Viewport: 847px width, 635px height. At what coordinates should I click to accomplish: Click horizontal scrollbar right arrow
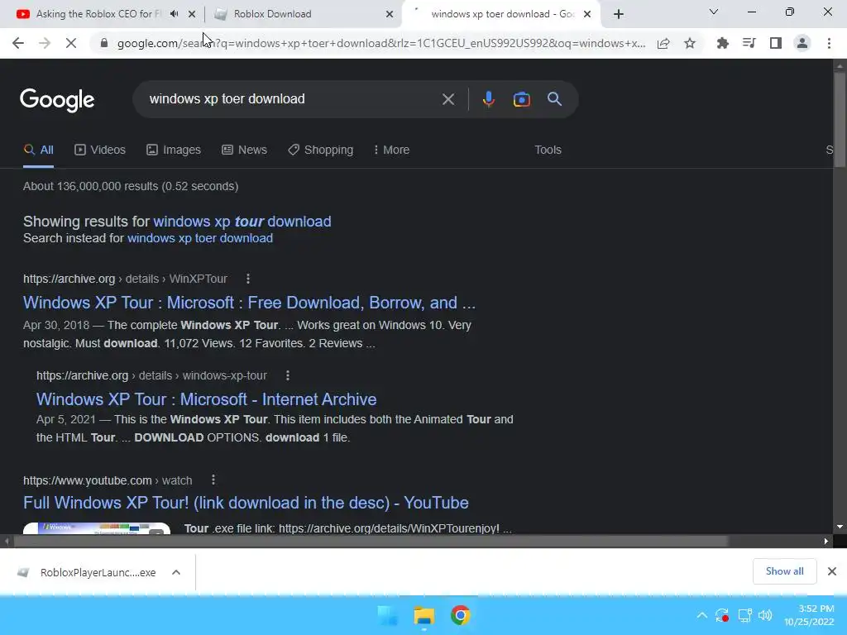coord(826,541)
